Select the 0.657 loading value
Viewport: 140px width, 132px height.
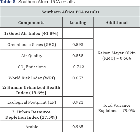(x=78, y=78)
